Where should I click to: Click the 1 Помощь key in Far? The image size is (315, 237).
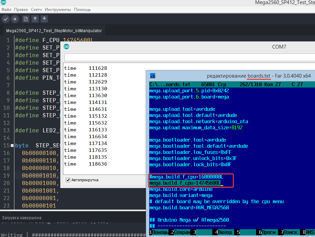159,232
